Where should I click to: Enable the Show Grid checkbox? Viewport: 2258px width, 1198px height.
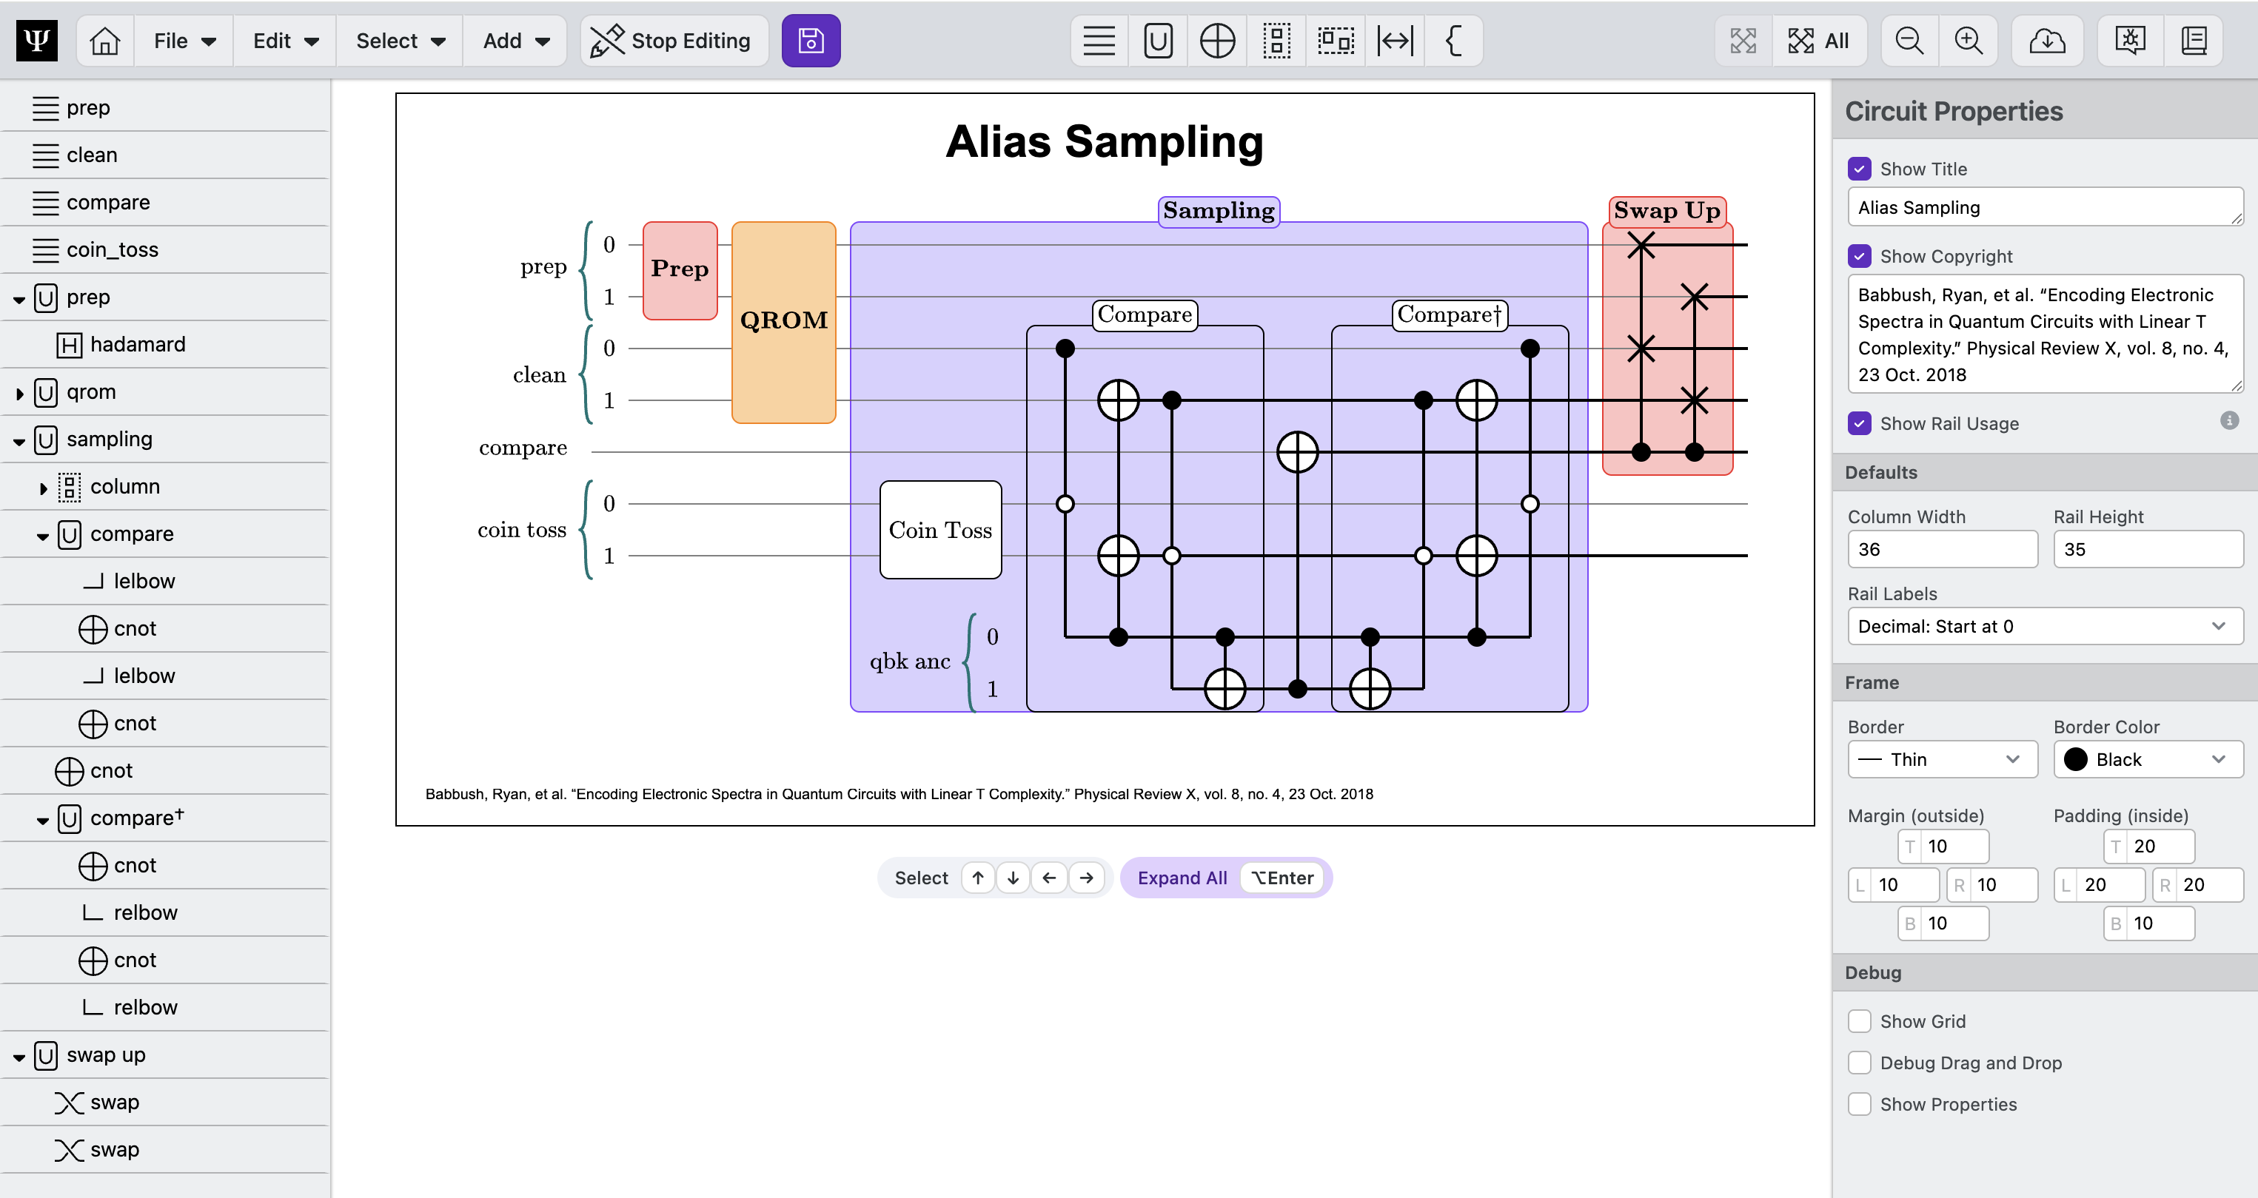tap(1858, 1021)
